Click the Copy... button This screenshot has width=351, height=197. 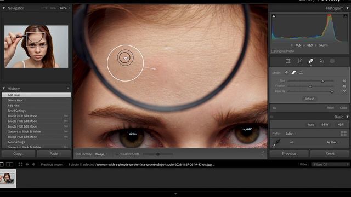click(x=18, y=154)
